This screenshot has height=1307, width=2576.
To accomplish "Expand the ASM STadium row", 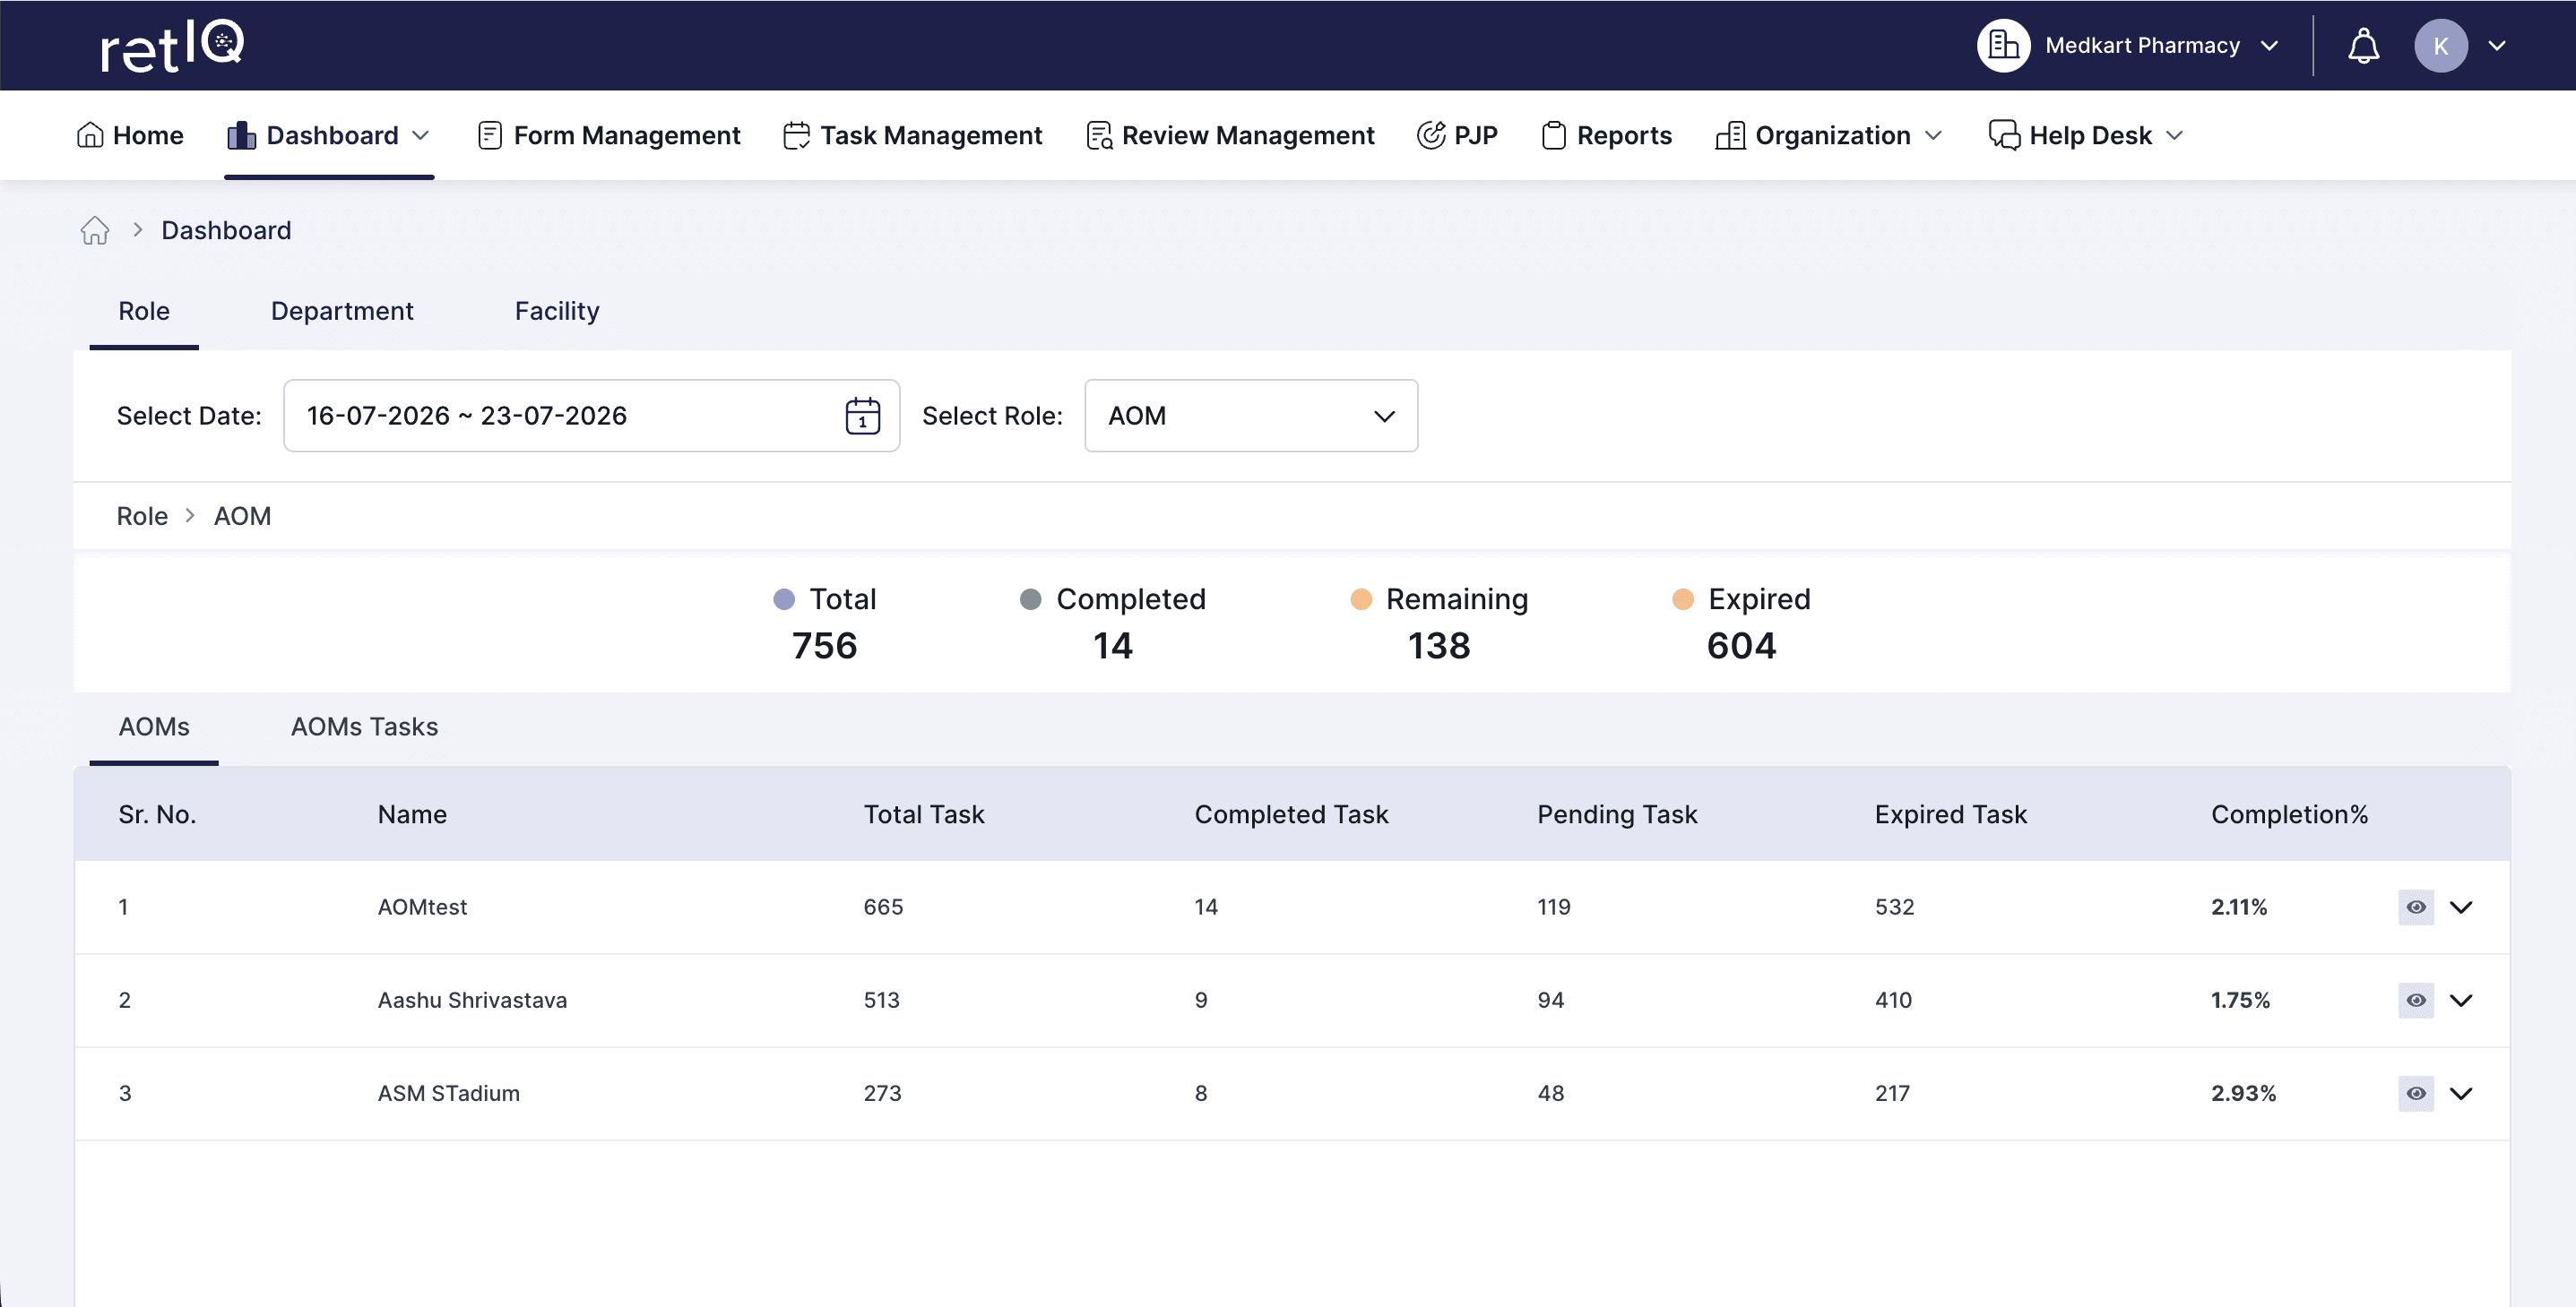I will point(2460,1093).
